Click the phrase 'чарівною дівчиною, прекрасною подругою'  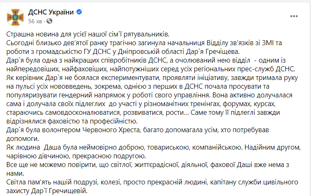(76, 156)
